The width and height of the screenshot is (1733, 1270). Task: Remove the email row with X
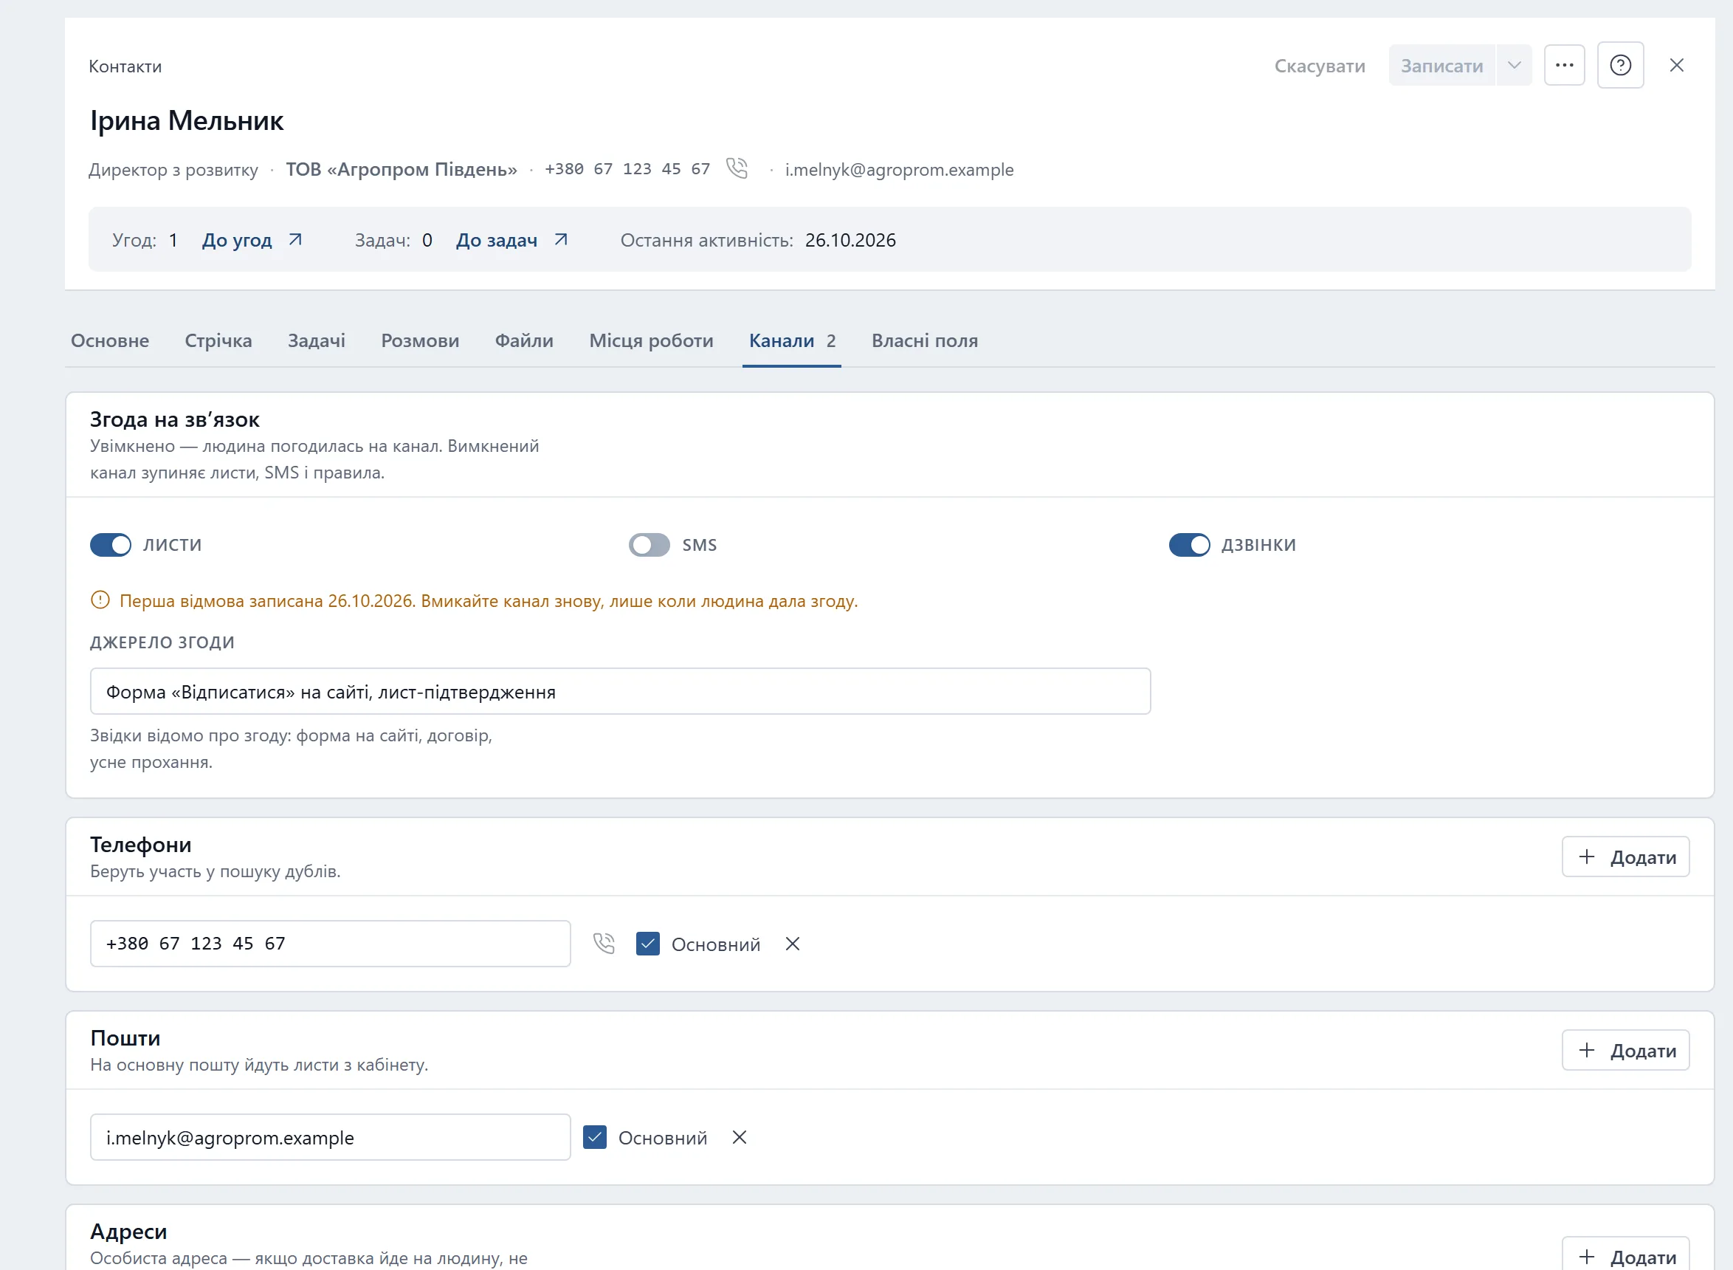740,1137
